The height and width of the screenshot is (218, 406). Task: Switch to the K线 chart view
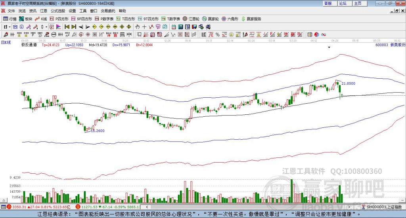pyautogui.click(x=41, y=19)
